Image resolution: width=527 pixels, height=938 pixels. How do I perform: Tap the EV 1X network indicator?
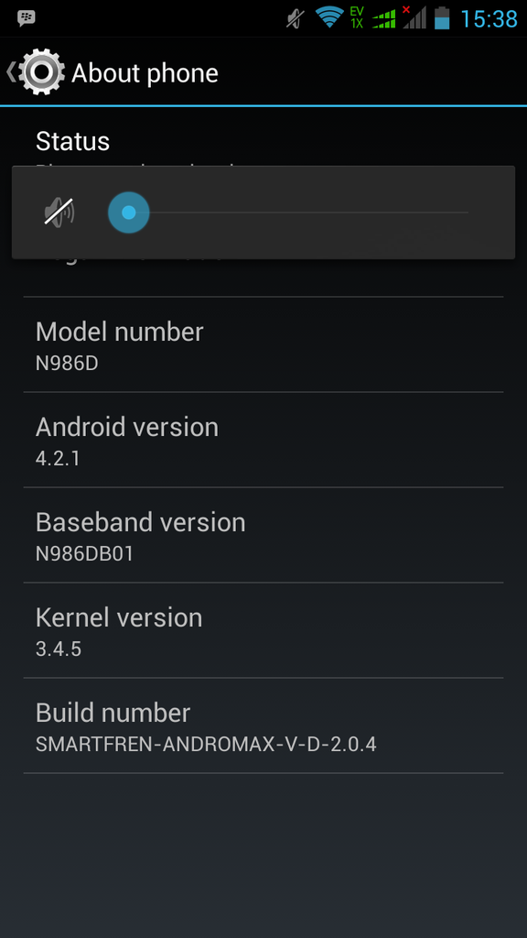pos(357,18)
